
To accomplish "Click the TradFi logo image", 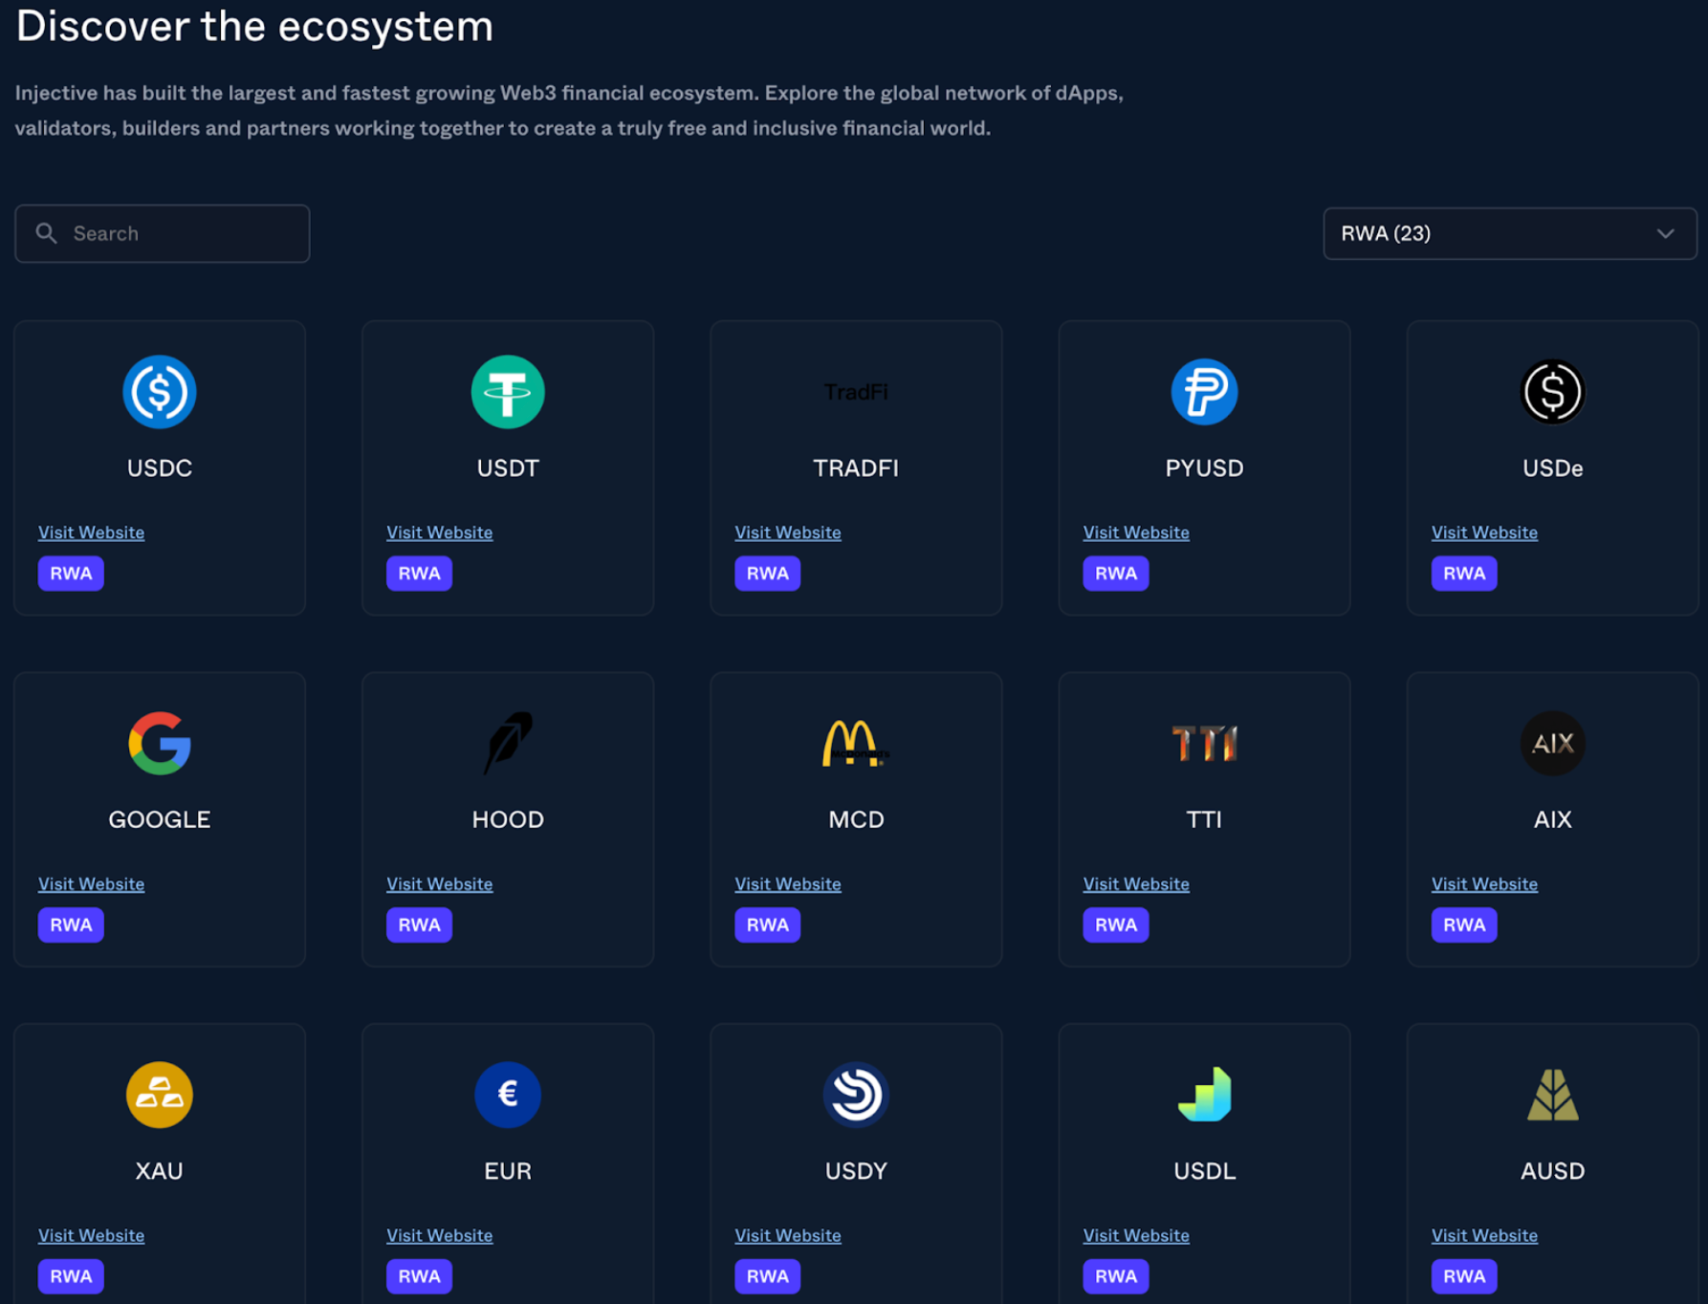I will (x=856, y=392).
